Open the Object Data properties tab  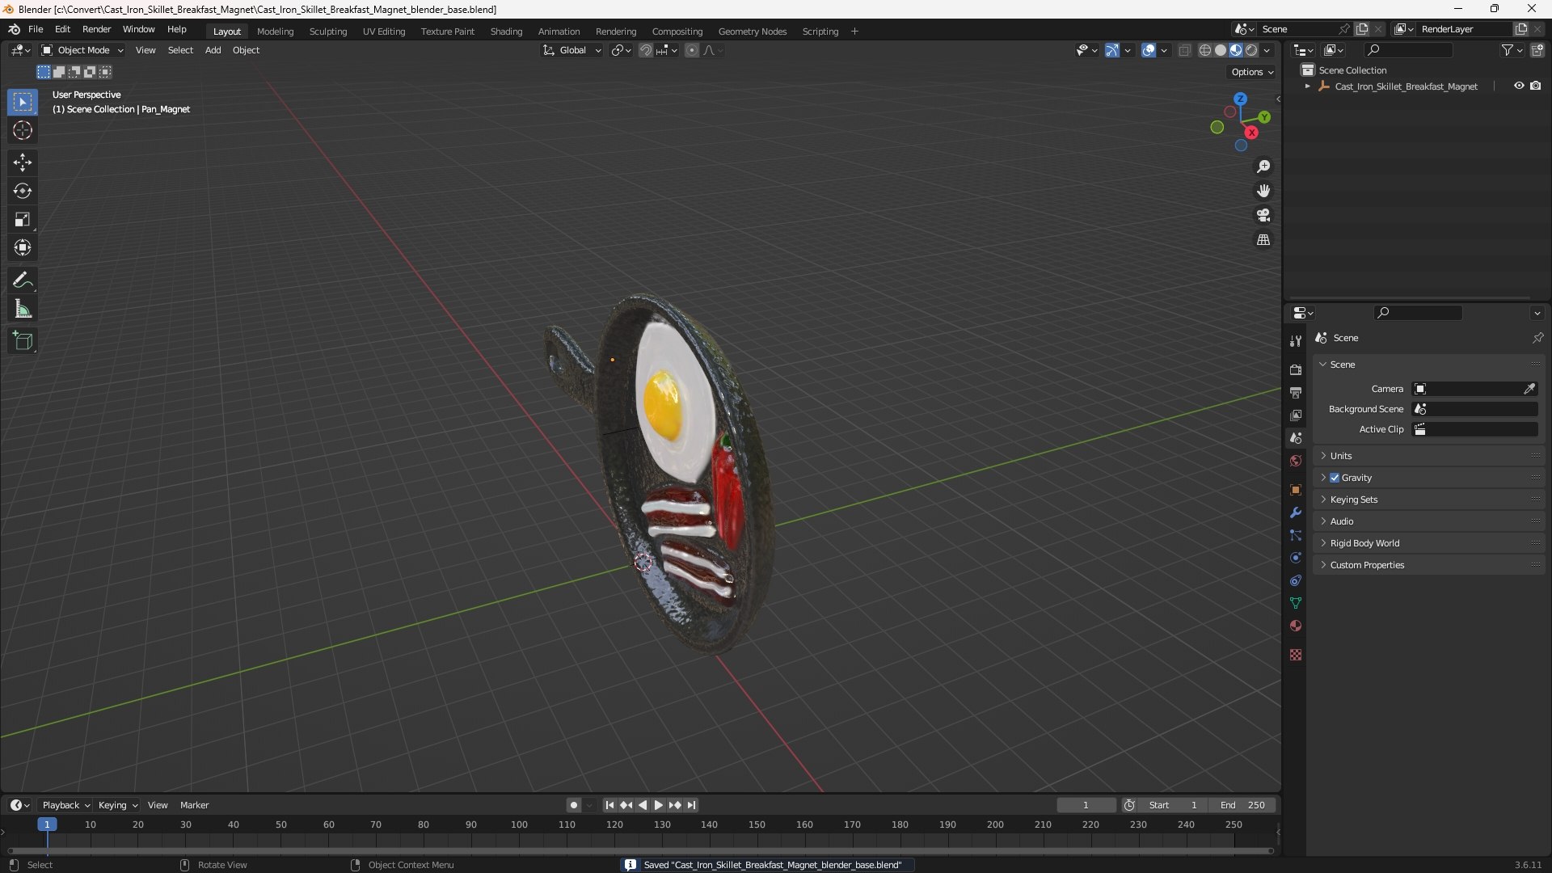pyautogui.click(x=1296, y=603)
